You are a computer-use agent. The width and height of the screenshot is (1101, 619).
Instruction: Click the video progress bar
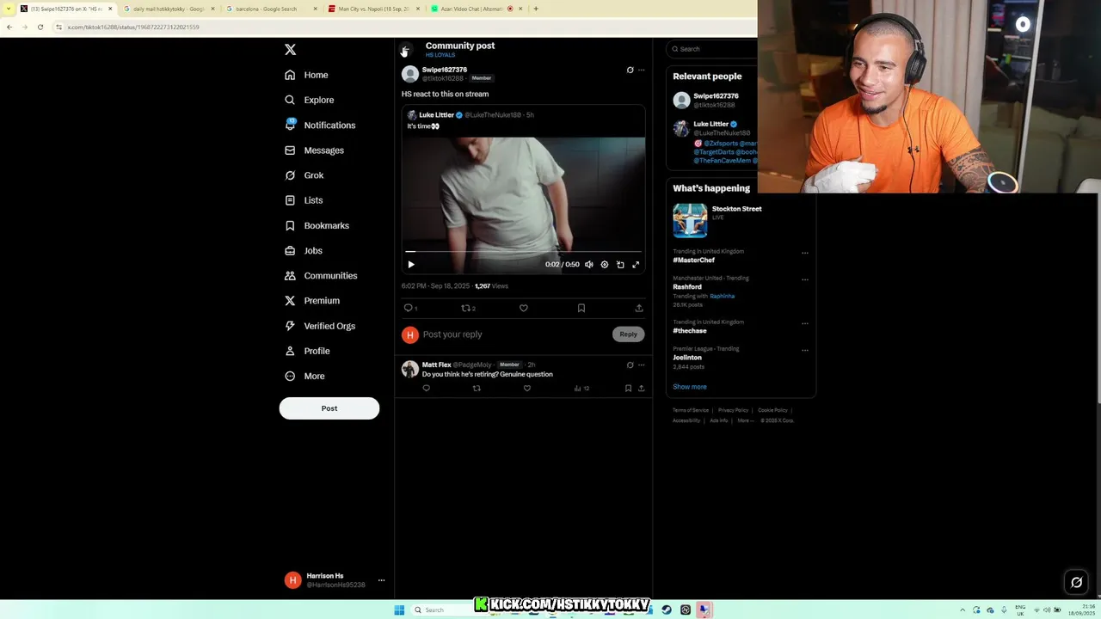(524, 252)
